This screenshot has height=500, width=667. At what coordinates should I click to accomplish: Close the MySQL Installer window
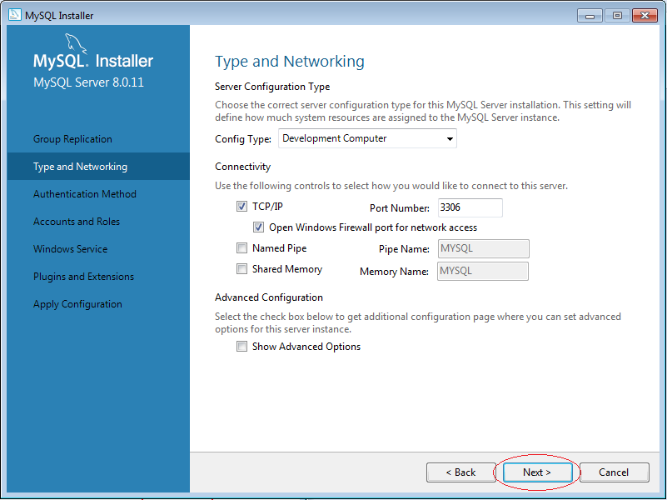pos(645,16)
